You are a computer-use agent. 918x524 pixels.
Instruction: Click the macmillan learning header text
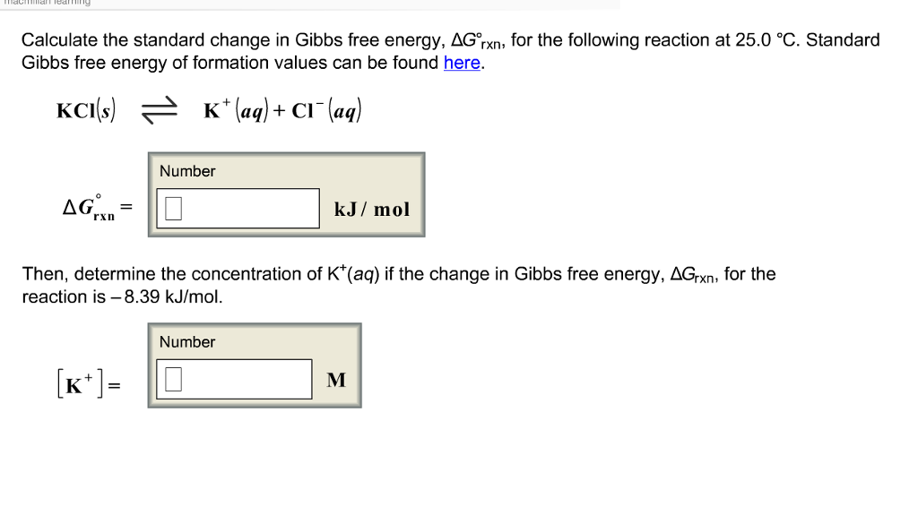(x=48, y=3)
